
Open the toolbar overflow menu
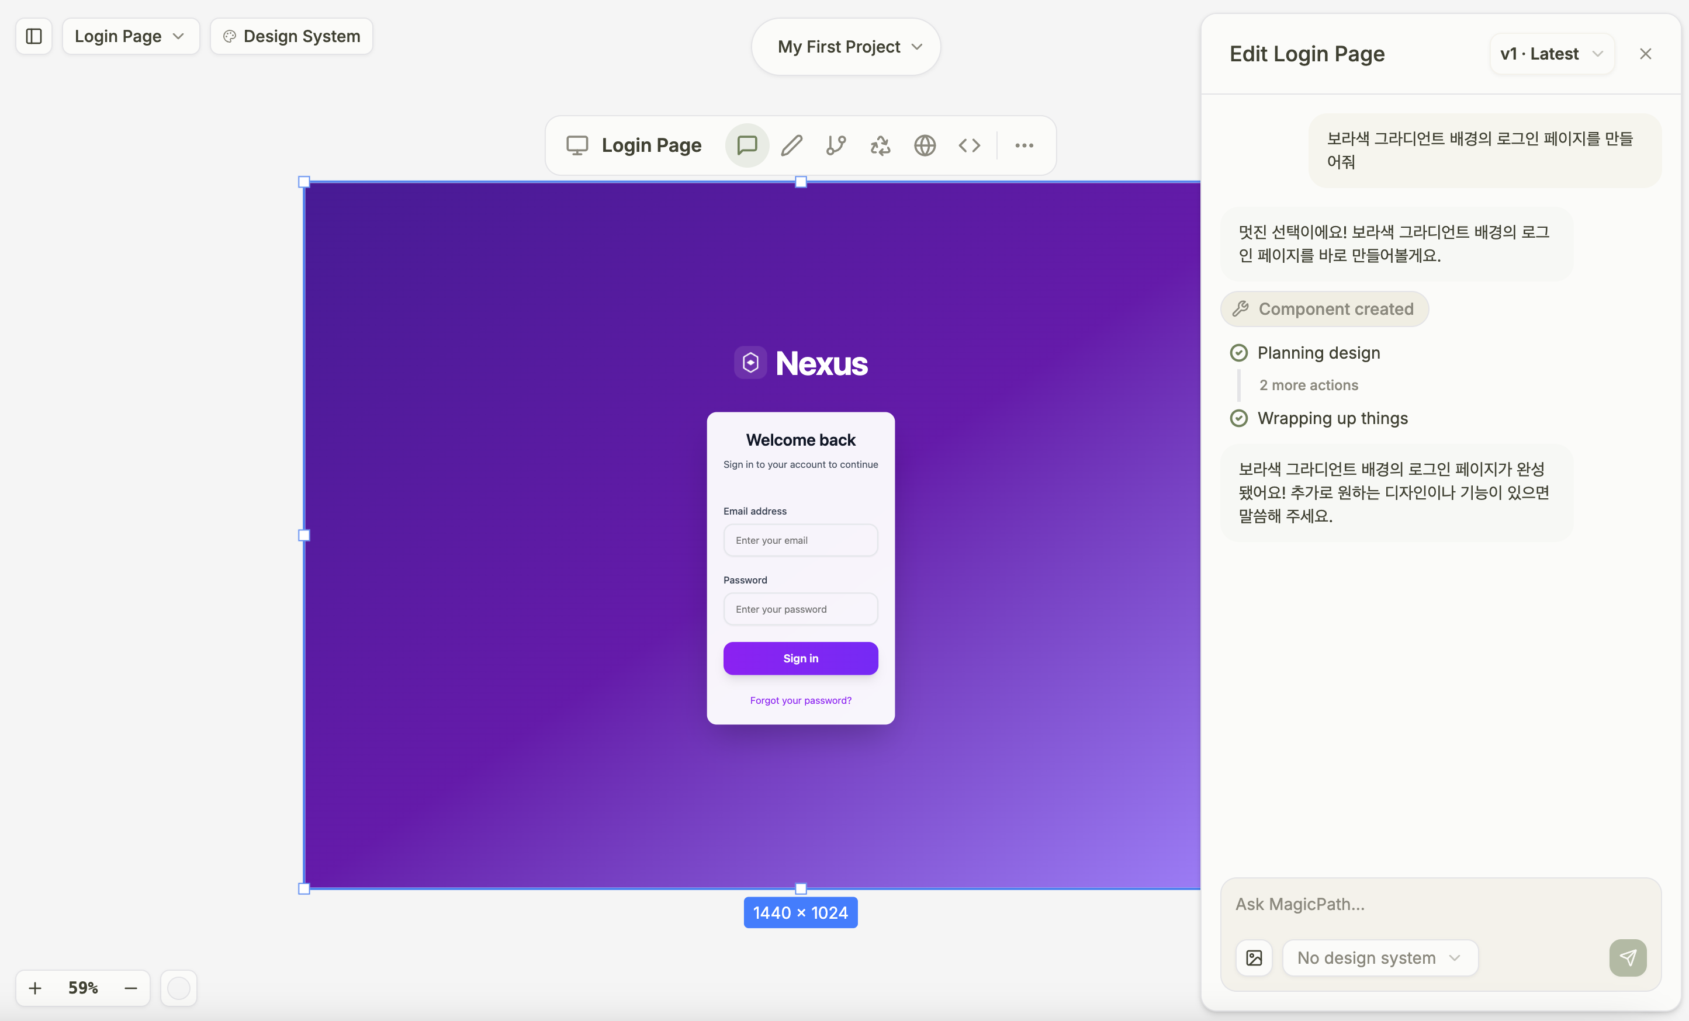tap(1024, 145)
